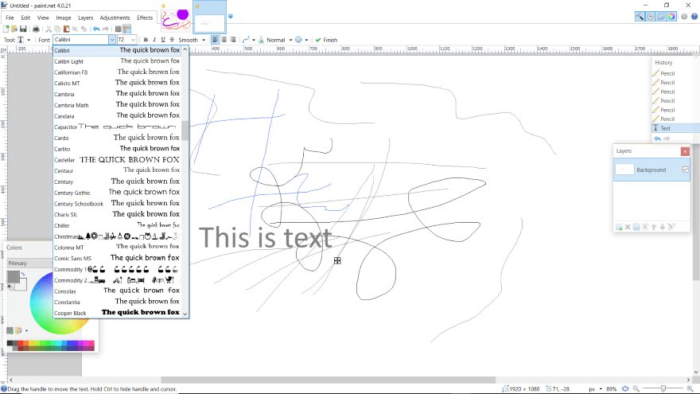700x394 pixels.
Task: Click the Save icon in the toolbar
Action: 24,29
